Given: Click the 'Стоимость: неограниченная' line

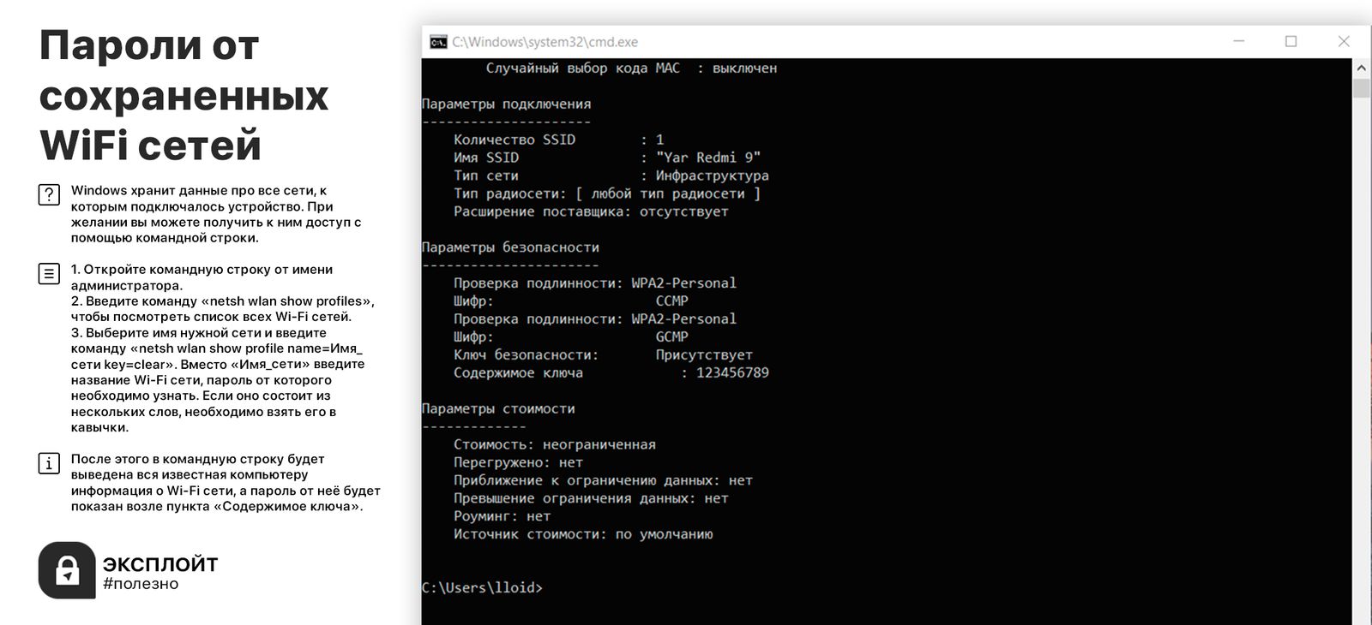Looking at the screenshot, I should 555,444.
